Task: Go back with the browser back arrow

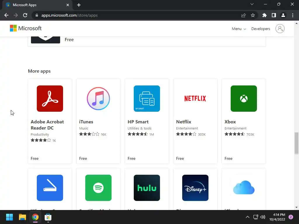Action: click(x=6, y=15)
